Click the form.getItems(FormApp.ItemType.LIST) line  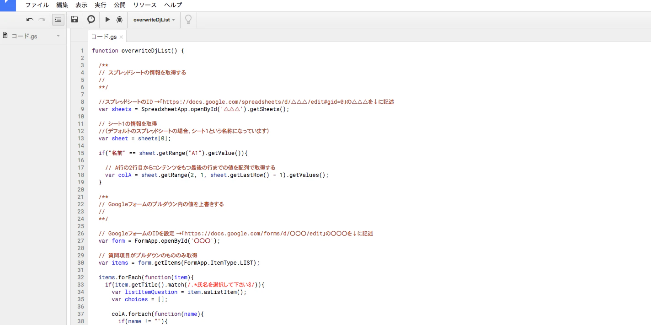(x=179, y=263)
